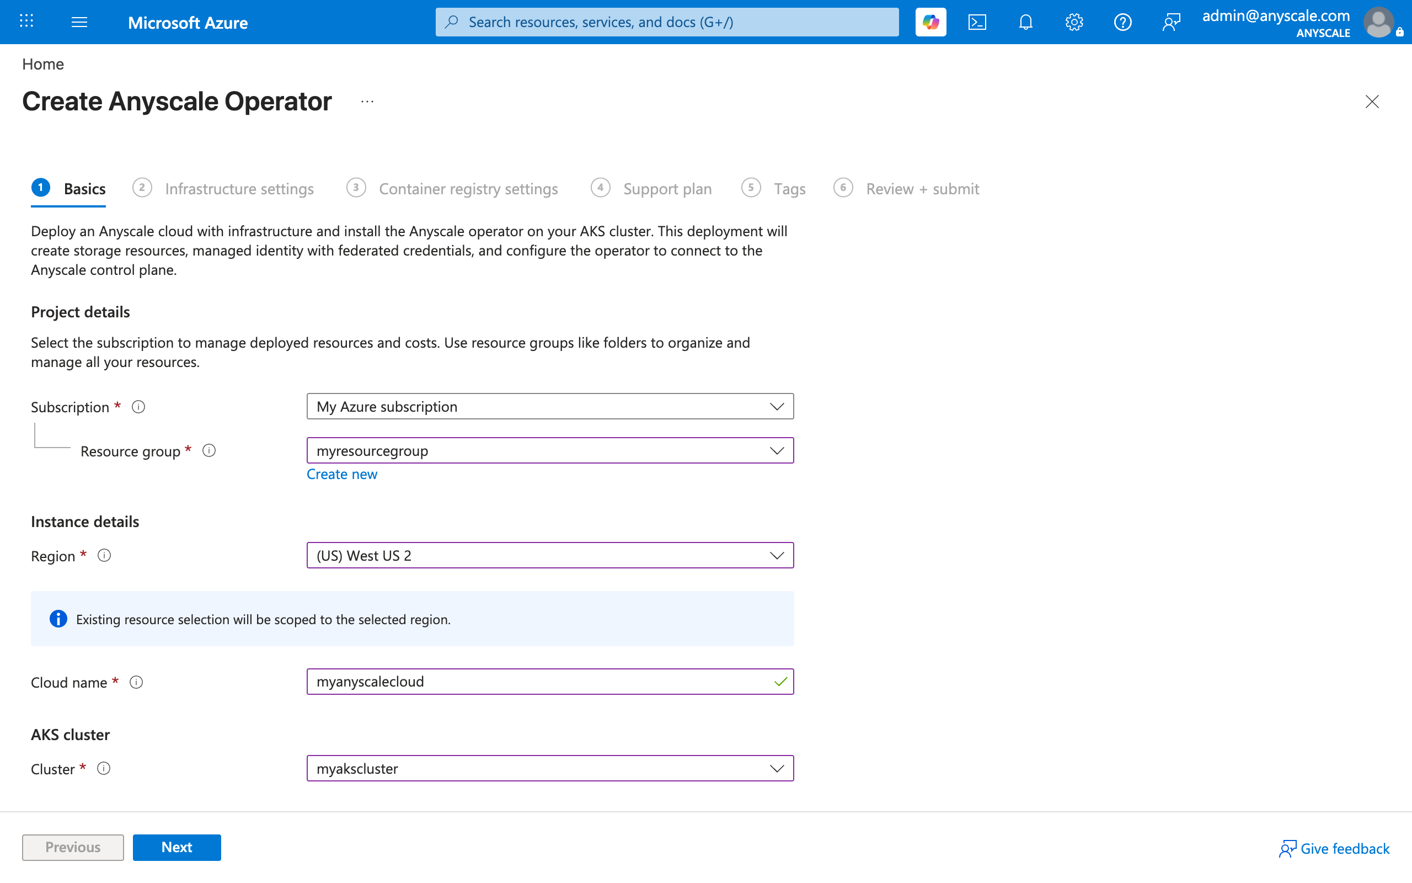Viewport: 1412px width, 883px height.
Task: Open the Tags tab
Action: click(x=774, y=189)
